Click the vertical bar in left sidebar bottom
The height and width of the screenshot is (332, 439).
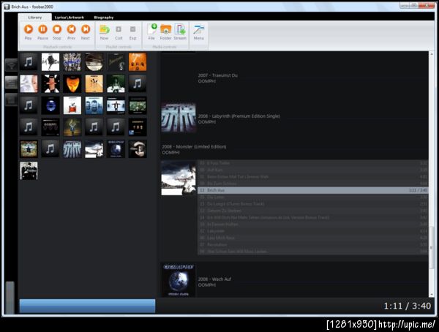tap(10, 298)
